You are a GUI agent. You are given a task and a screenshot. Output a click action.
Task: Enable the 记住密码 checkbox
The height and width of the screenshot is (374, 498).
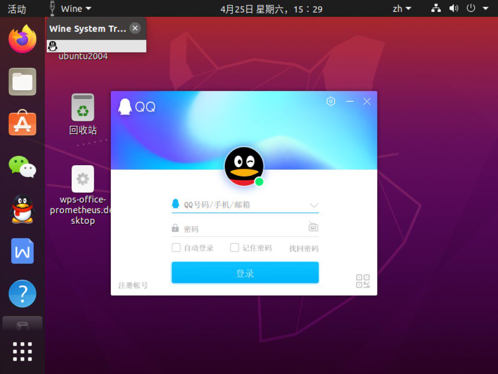[235, 248]
